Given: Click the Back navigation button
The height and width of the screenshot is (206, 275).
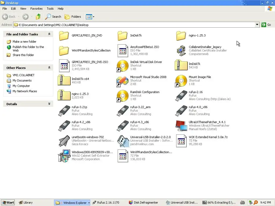Looking at the screenshot, I should 9,17.
